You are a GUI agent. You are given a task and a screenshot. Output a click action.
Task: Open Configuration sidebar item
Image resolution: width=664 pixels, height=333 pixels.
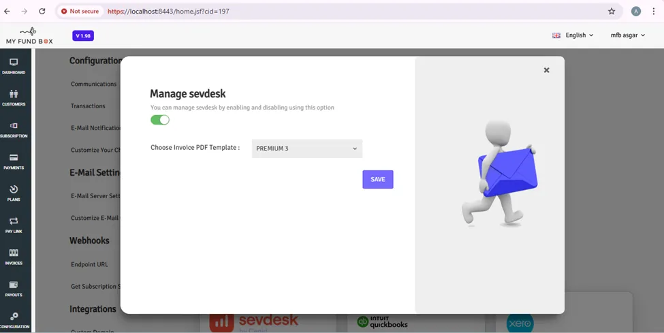coord(14,321)
